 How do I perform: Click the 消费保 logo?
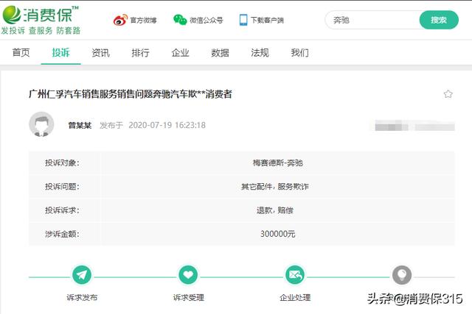coord(41,15)
